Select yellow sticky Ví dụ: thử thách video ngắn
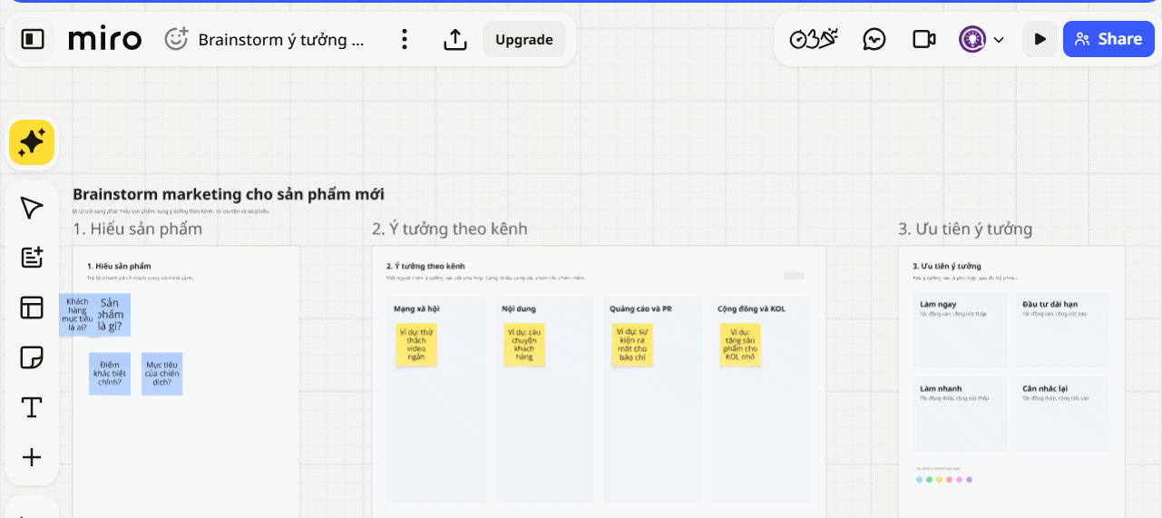1162x518 pixels. pos(416,345)
